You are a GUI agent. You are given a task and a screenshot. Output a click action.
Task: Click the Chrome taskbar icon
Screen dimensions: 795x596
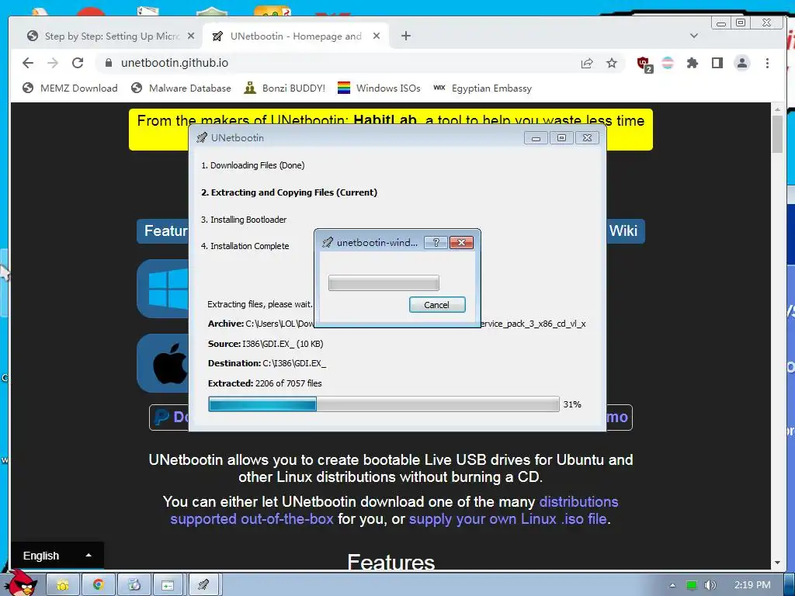click(99, 585)
